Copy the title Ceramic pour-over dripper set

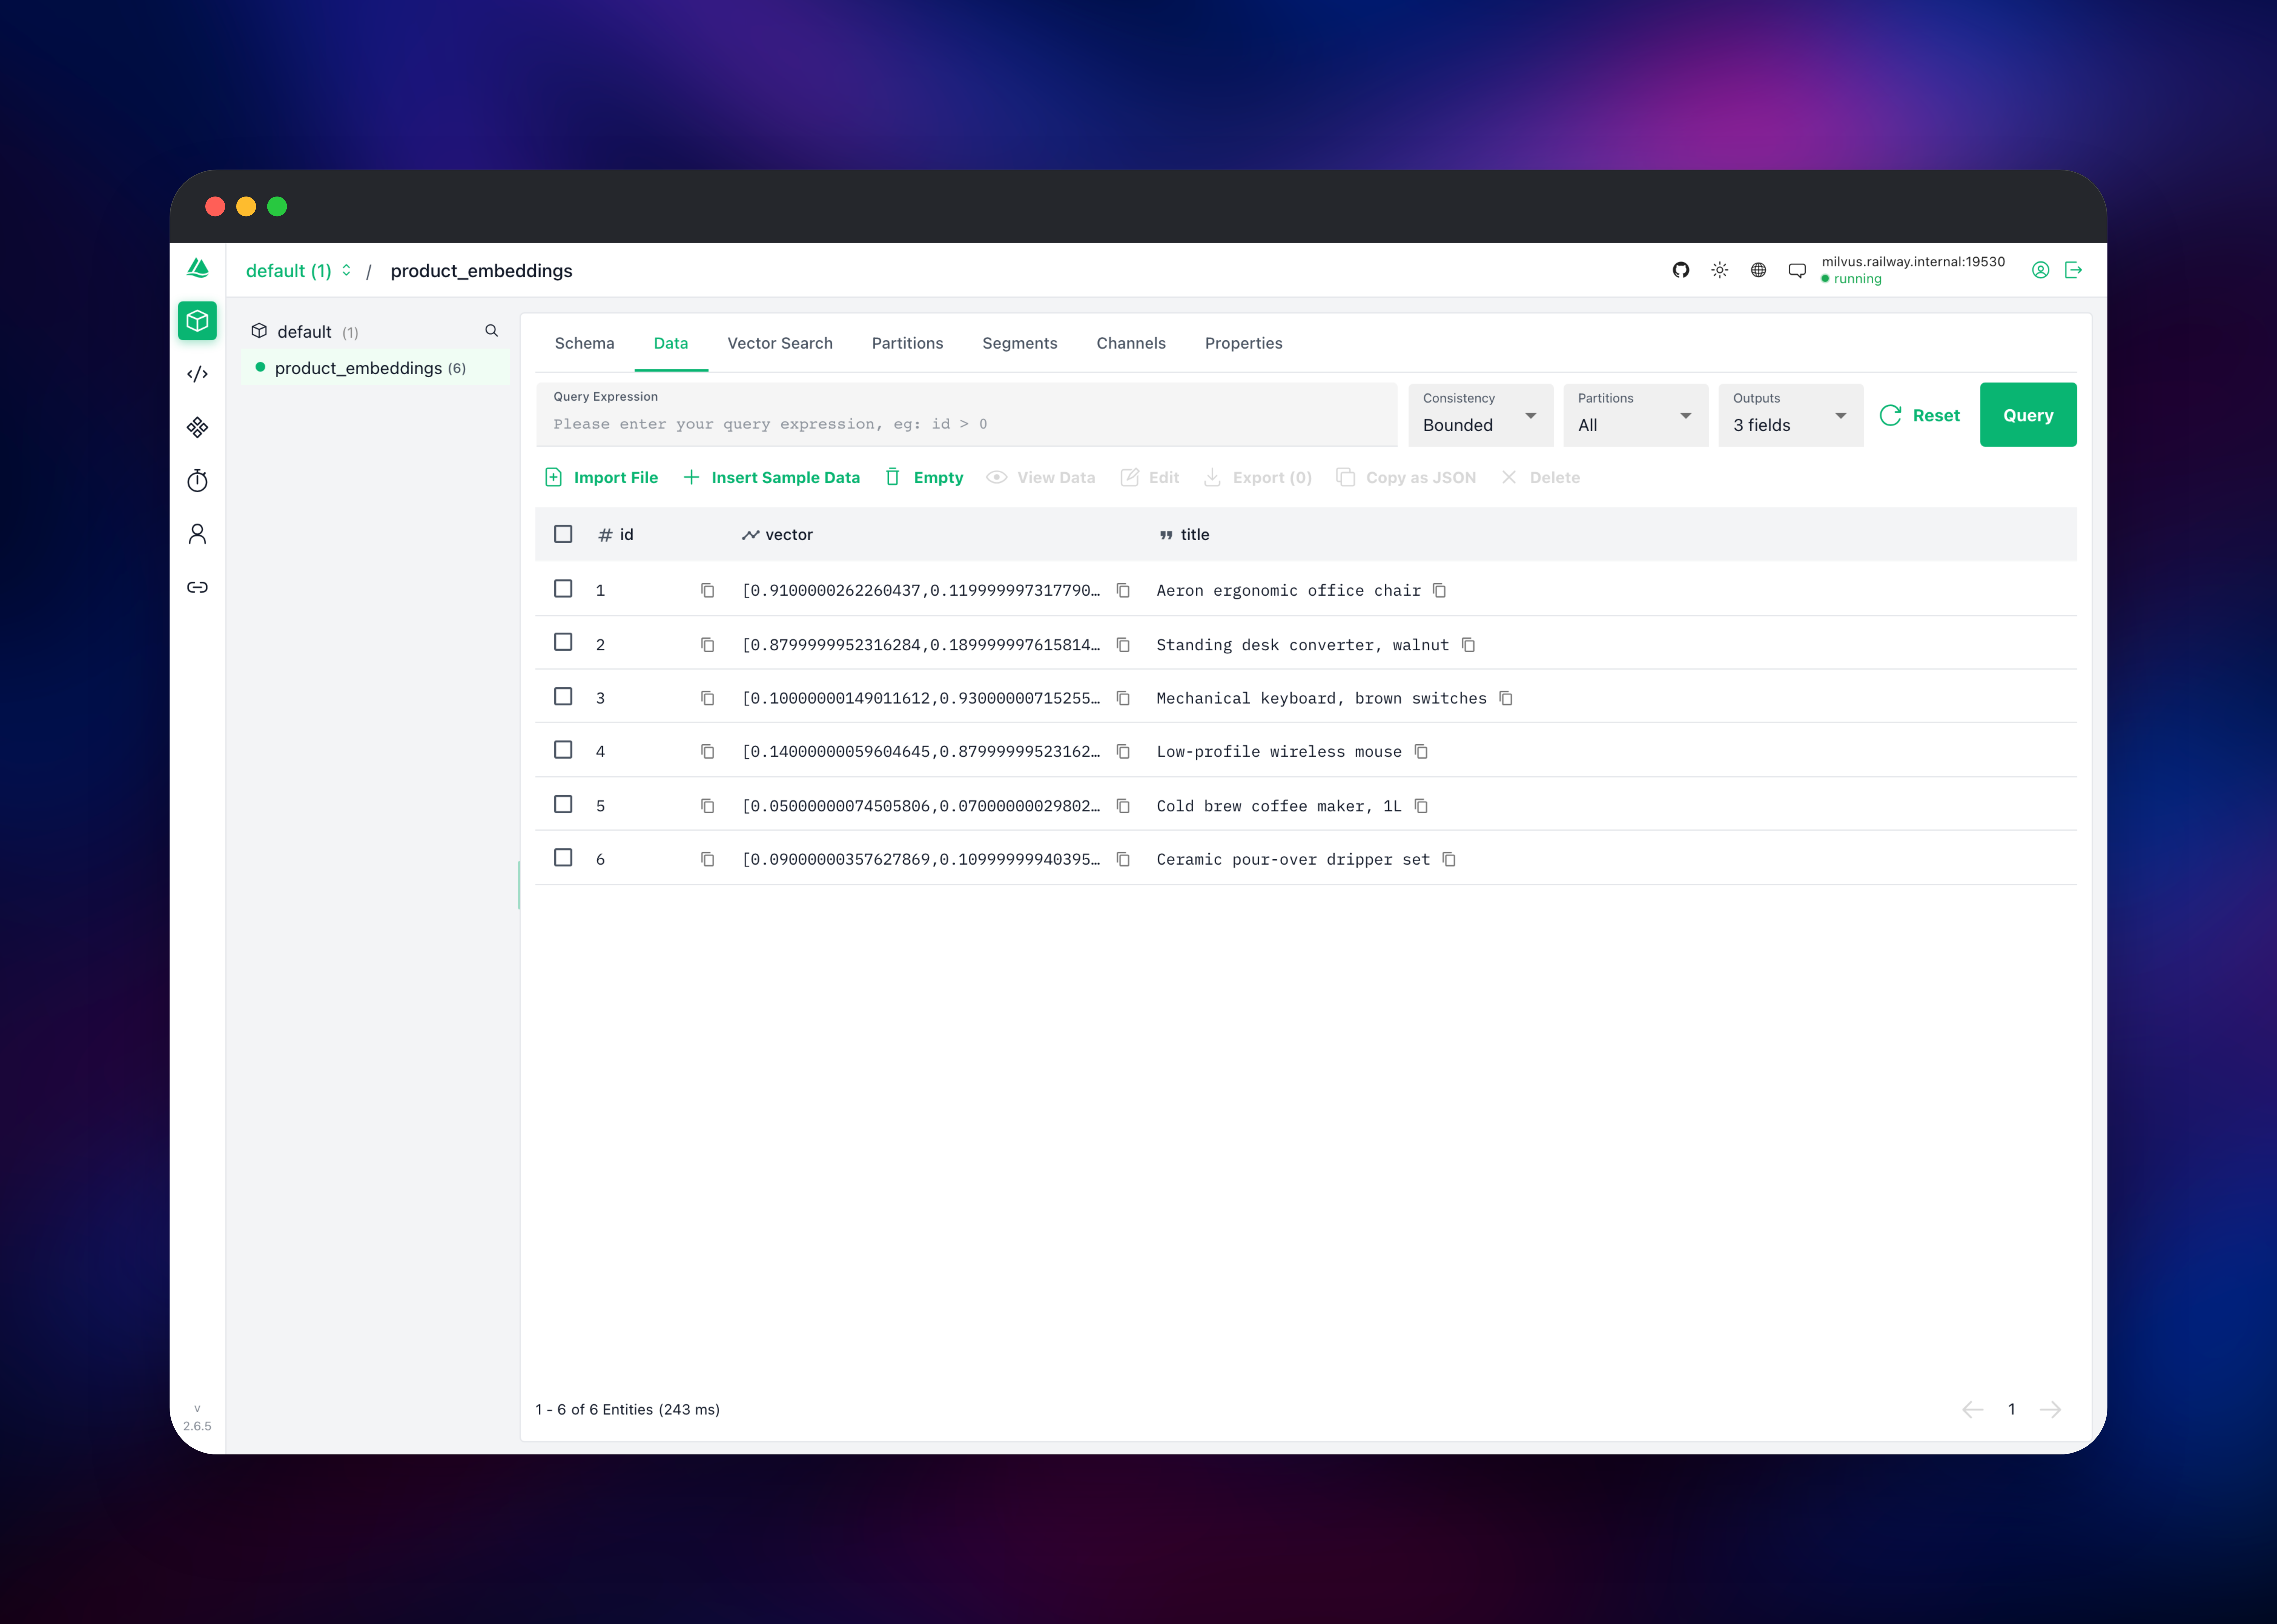point(1449,859)
